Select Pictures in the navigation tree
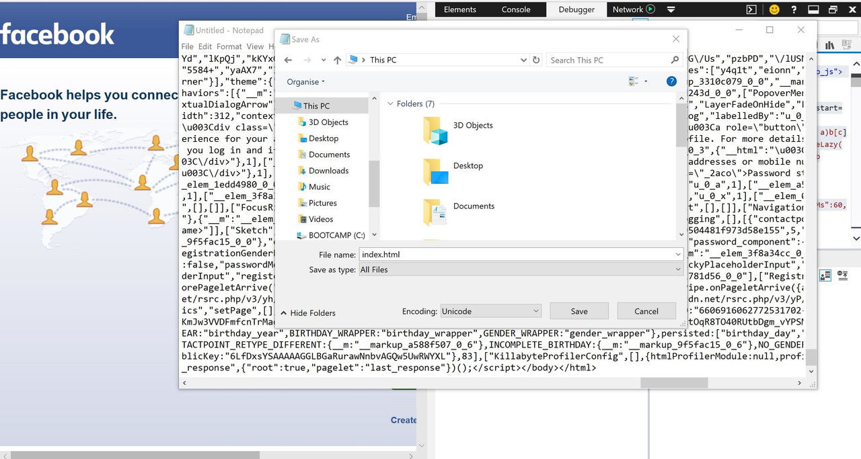This screenshot has width=861, height=459. [x=323, y=203]
